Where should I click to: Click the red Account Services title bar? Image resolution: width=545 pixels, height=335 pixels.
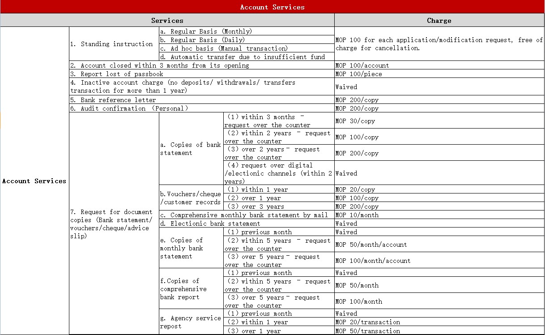[272, 7]
